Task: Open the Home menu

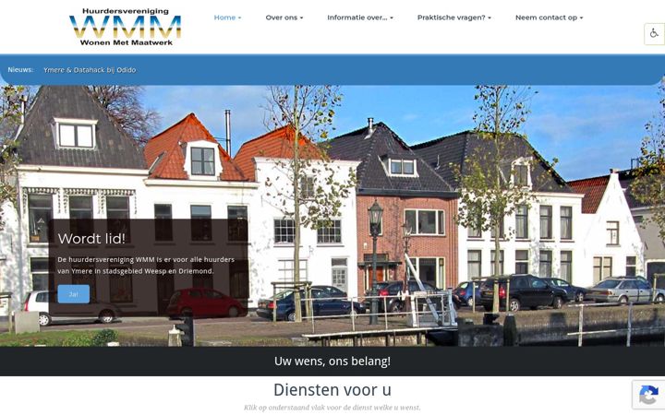Action: 227,18
